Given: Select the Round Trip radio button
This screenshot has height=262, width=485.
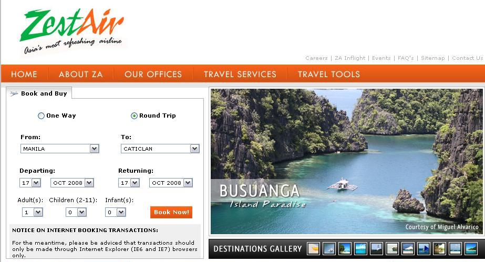Looking at the screenshot, I should point(134,116).
